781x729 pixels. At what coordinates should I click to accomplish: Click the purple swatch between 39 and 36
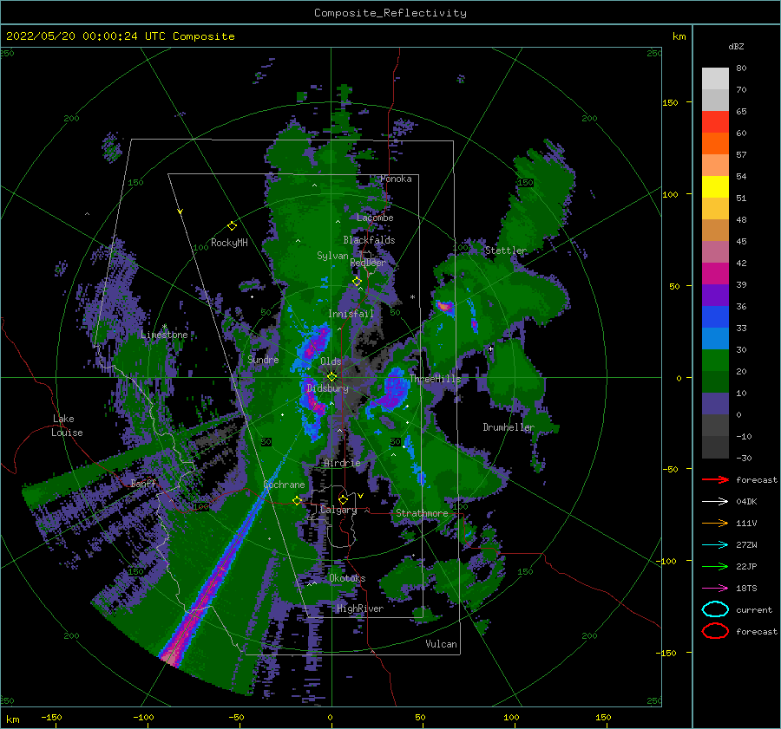715,295
